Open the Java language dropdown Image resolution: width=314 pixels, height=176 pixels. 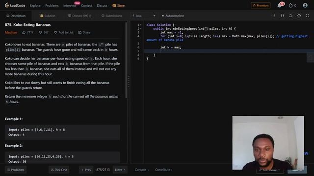(x=144, y=16)
